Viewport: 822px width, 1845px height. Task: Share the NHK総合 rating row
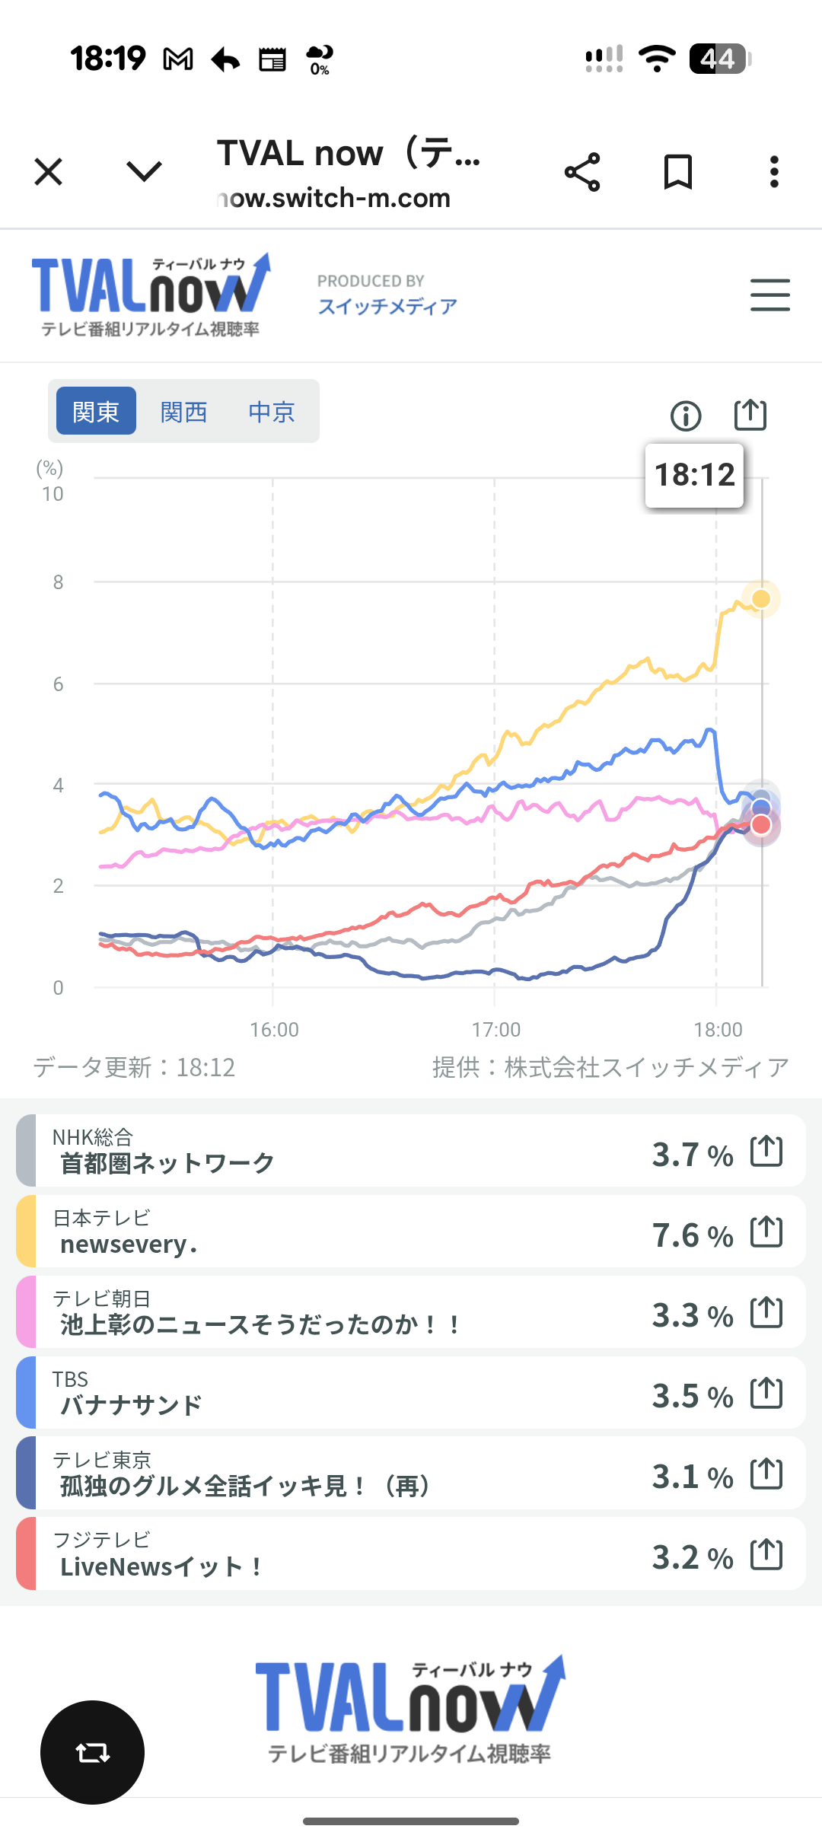(x=766, y=1151)
